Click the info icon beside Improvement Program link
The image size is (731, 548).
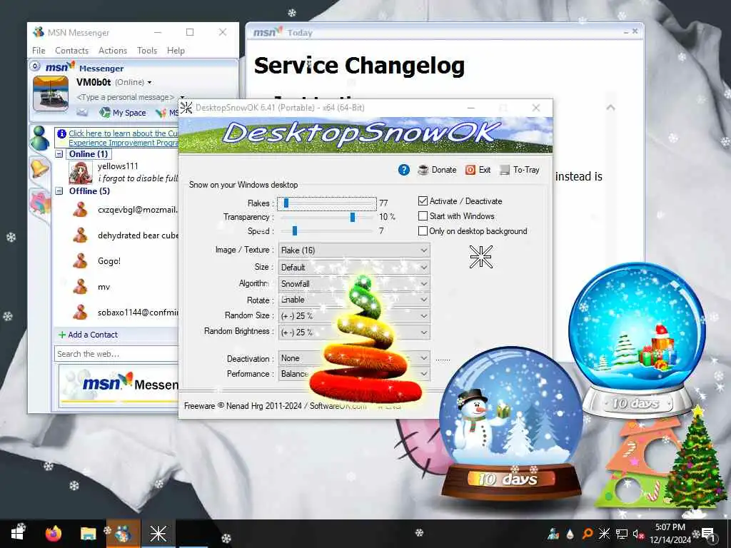coord(61,133)
